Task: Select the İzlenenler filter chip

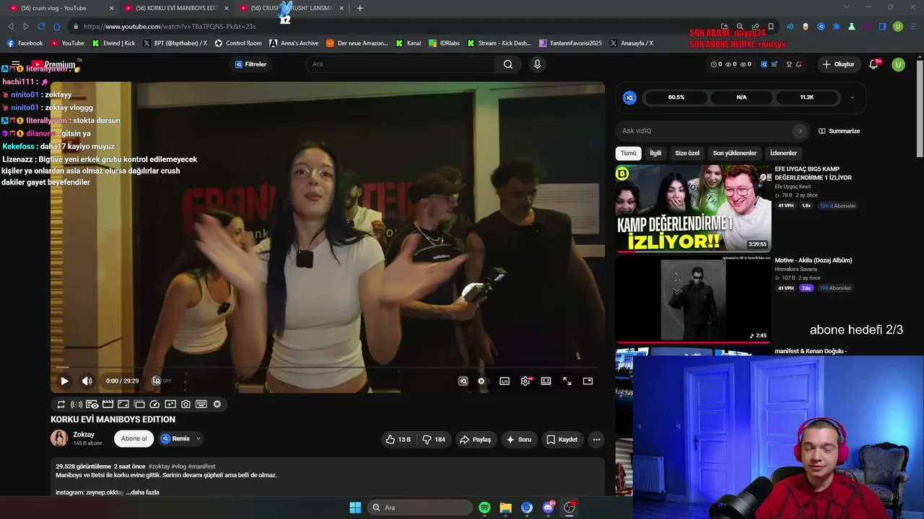Action: coord(783,154)
